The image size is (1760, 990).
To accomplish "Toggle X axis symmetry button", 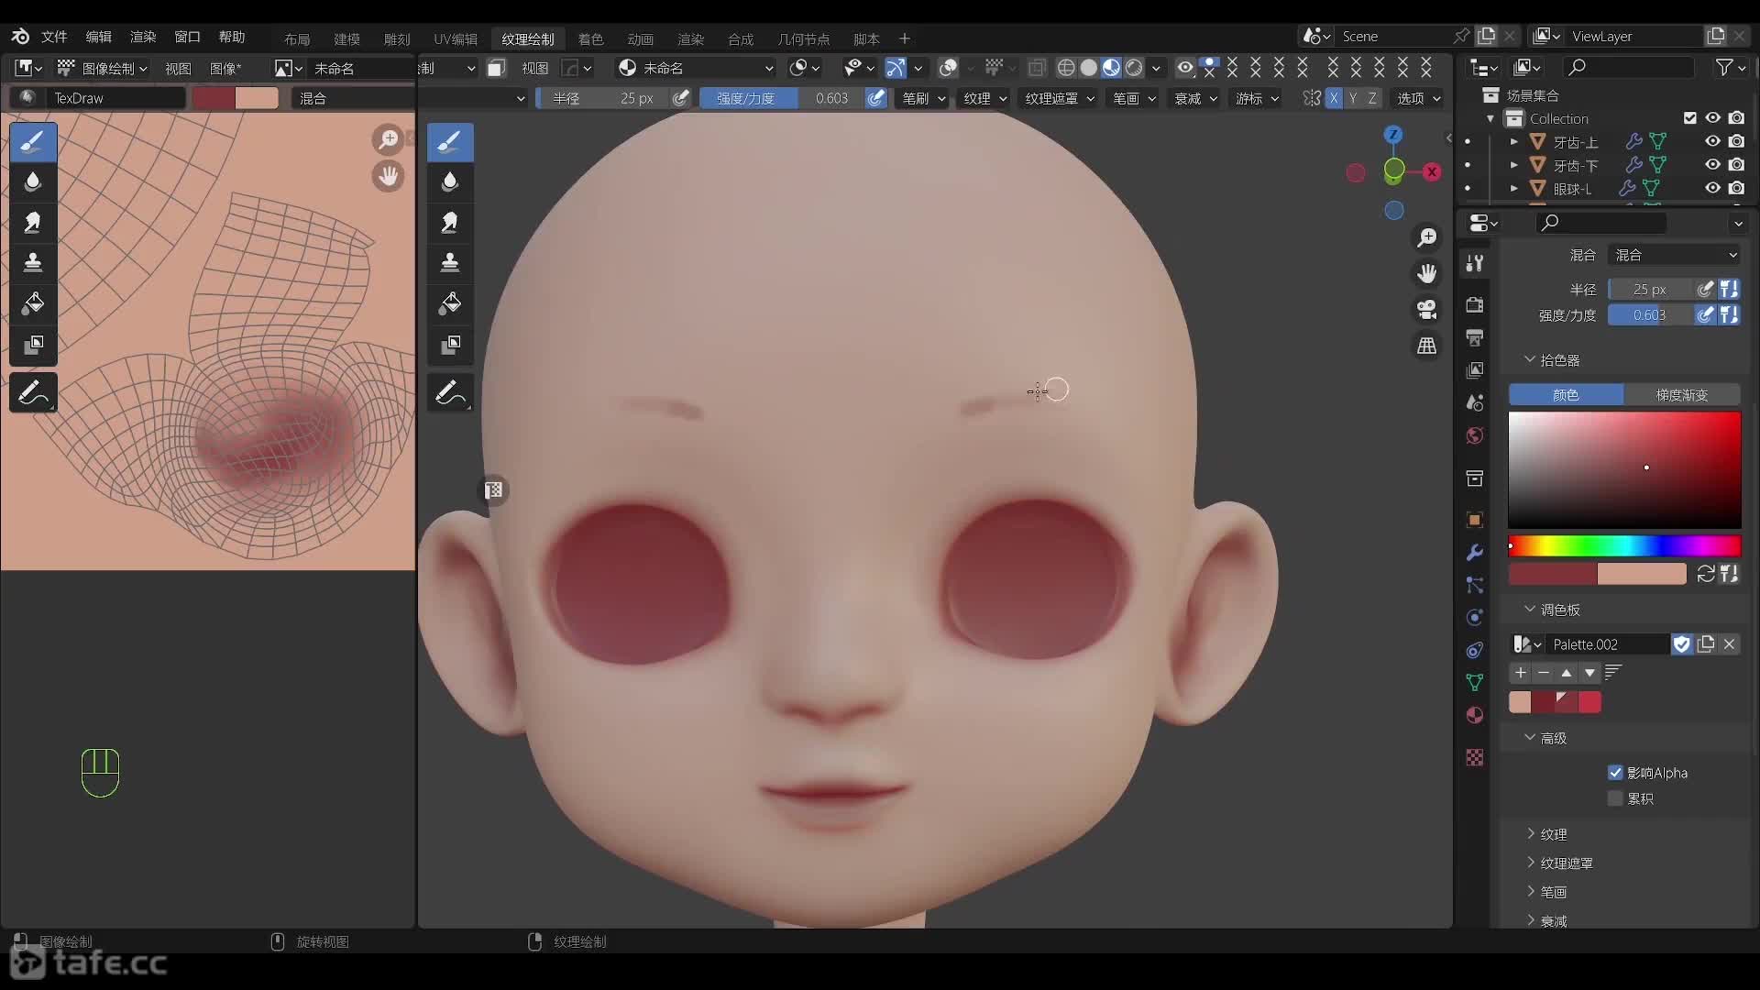I will (x=1334, y=98).
